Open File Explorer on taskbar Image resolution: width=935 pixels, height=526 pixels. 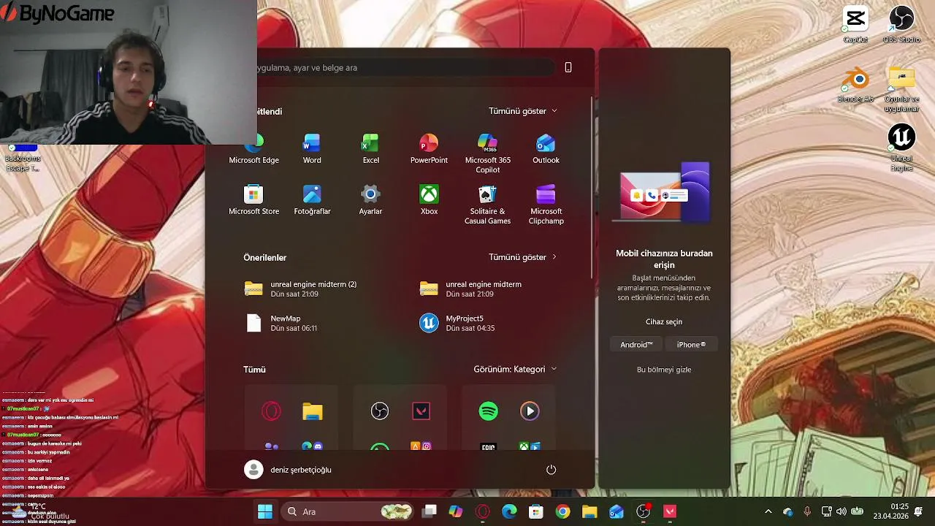[x=589, y=511]
